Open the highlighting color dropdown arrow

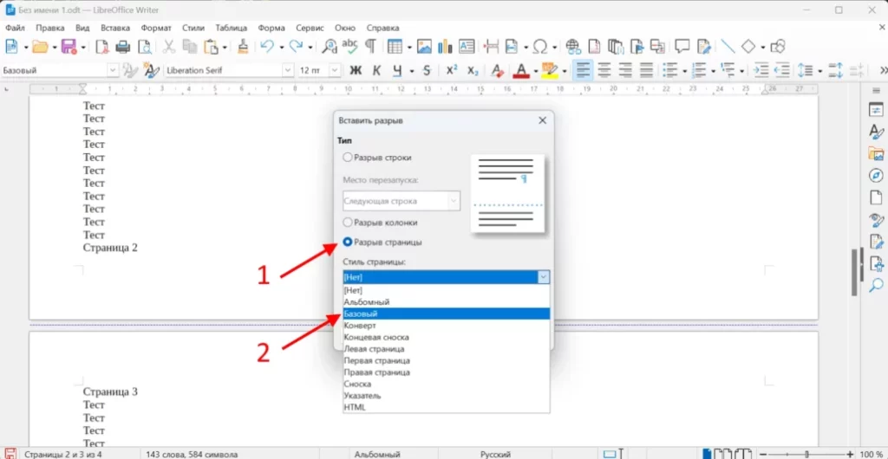564,71
